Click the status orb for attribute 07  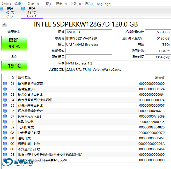point(5,116)
